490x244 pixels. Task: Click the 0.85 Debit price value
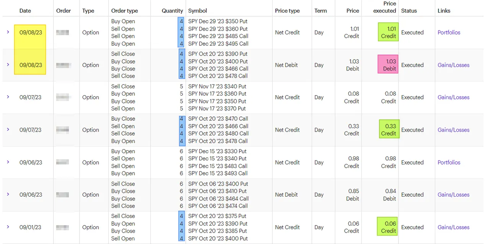click(352, 195)
